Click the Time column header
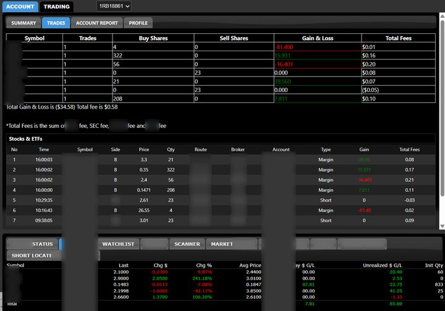This screenshot has height=311, width=445. click(44, 149)
